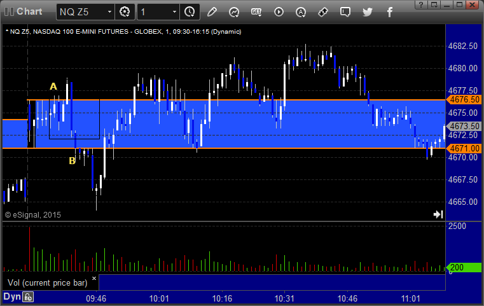
Task: Click the window link/pop-out icon
Action: click(x=434, y=4)
